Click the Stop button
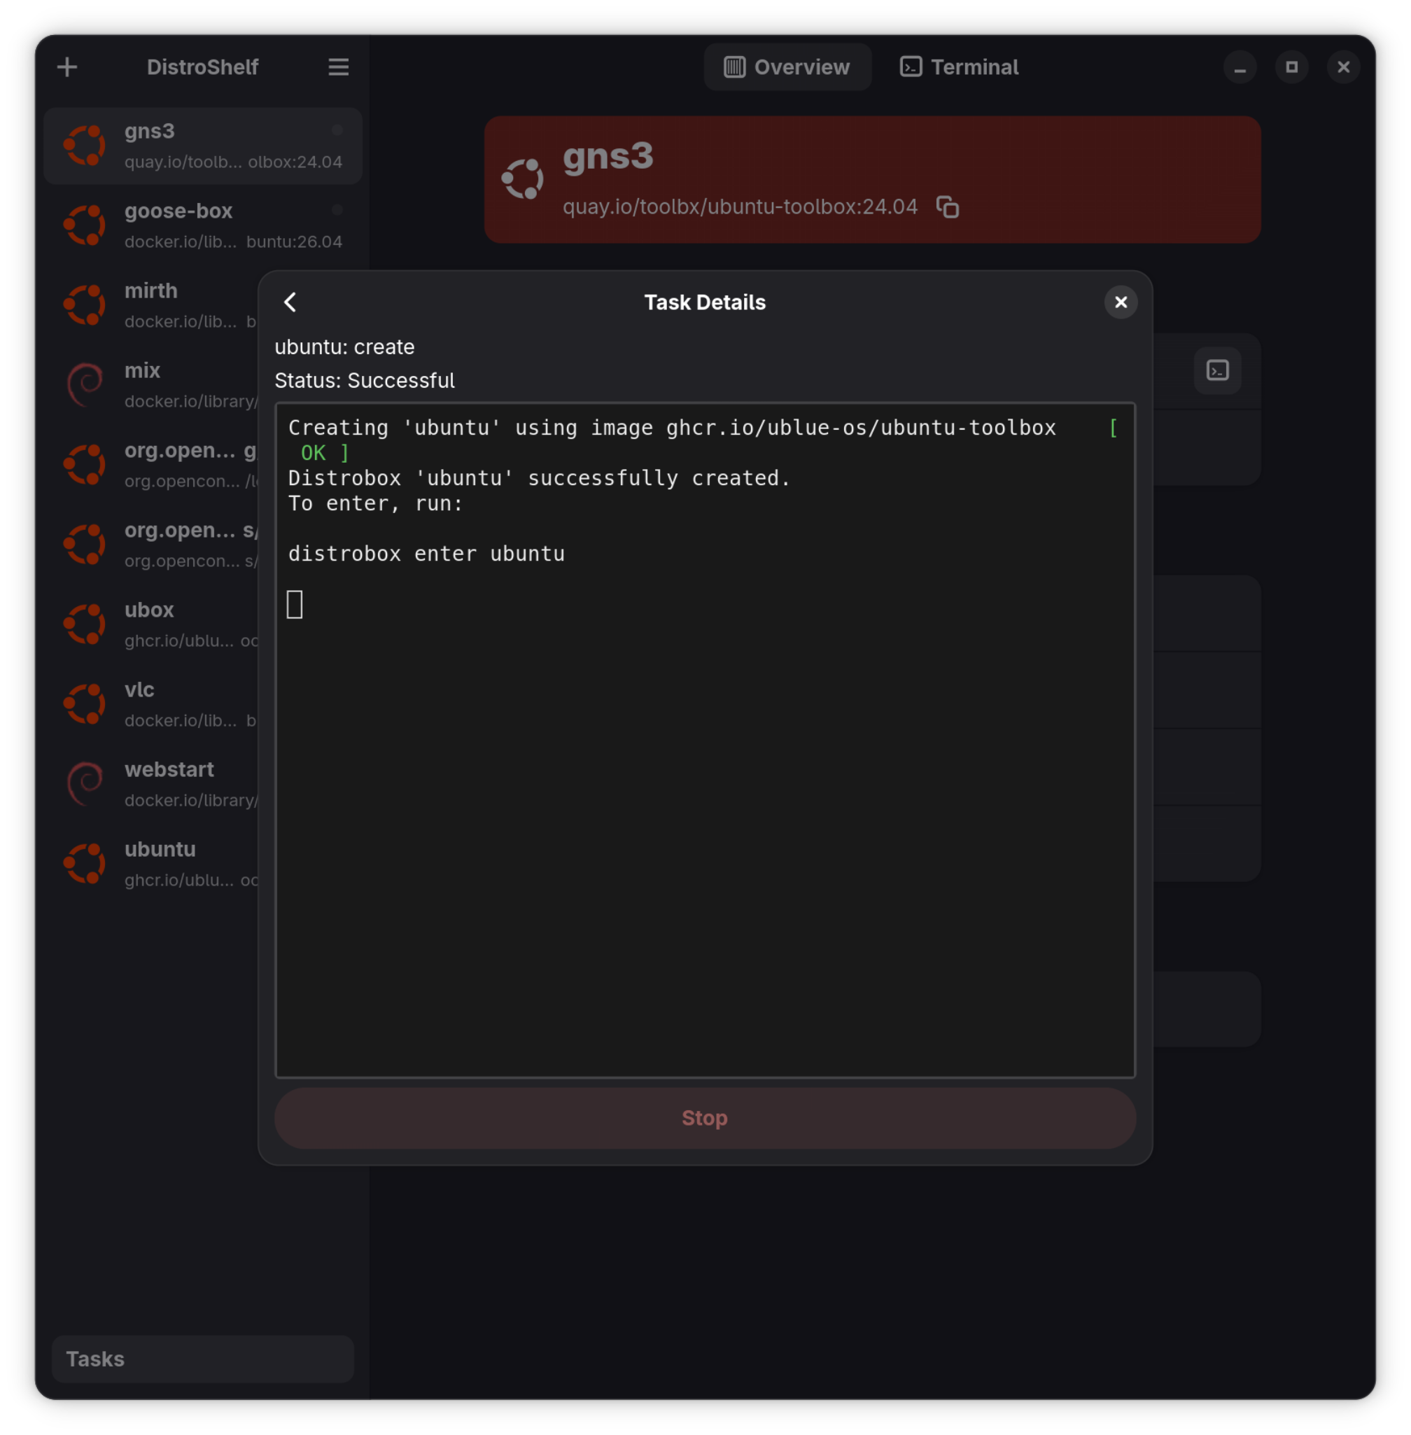1411x1435 pixels. [705, 1118]
